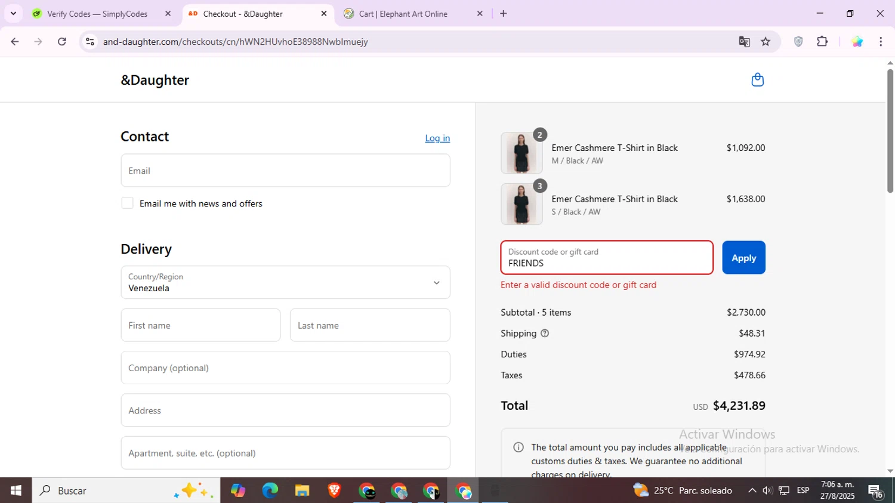Open the Windows Start menu
This screenshot has width=895, height=503.
tap(16, 490)
